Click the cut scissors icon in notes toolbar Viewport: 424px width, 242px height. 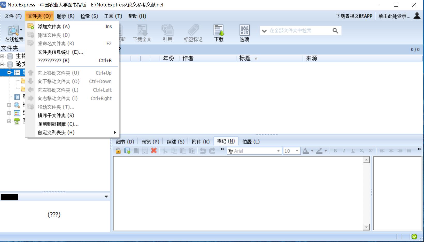(165, 151)
